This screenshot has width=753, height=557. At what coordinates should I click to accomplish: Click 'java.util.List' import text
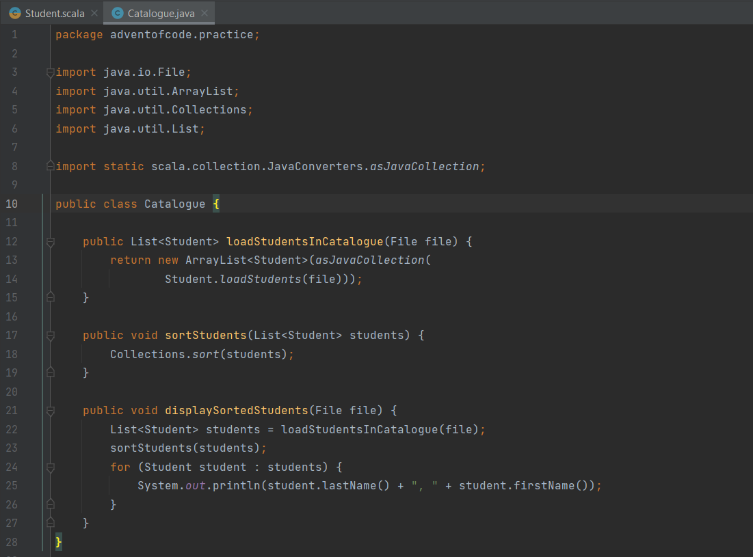pyautogui.click(x=150, y=128)
